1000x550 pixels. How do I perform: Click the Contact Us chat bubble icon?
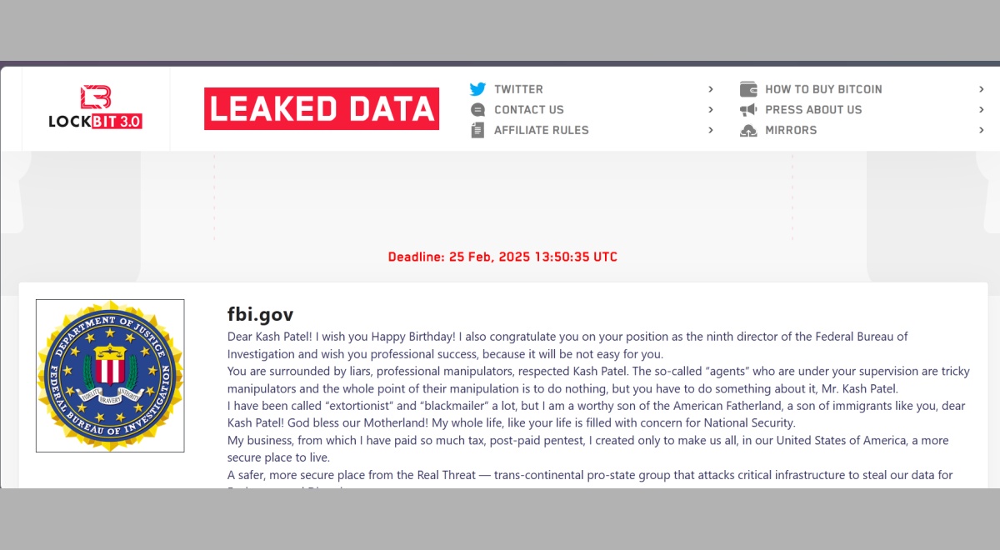[x=477, y=110]
